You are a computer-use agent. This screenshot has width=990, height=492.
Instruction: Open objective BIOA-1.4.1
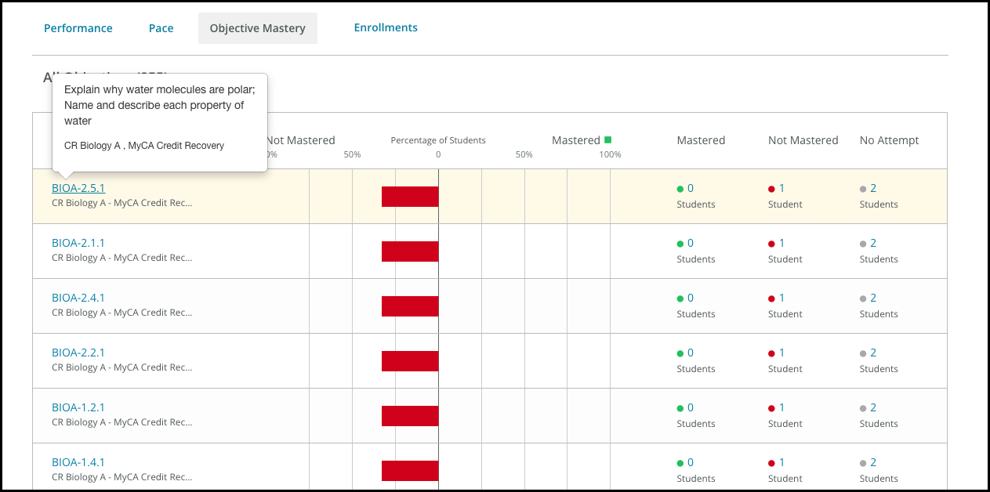tap(78, 462)
